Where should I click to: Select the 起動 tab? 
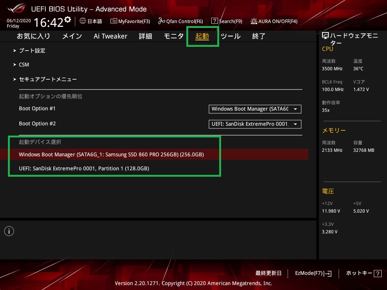202,36
